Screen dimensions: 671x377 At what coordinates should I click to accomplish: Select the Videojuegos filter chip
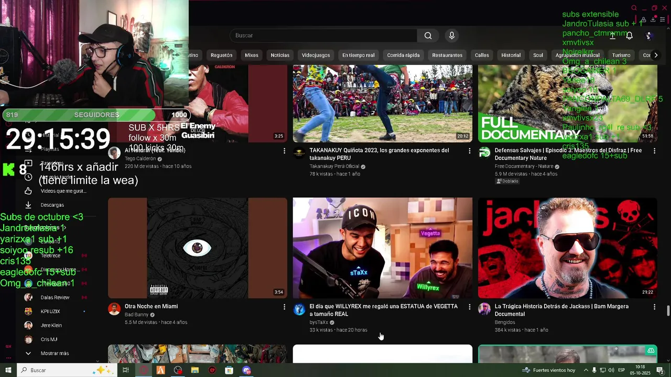click(316, 55)
